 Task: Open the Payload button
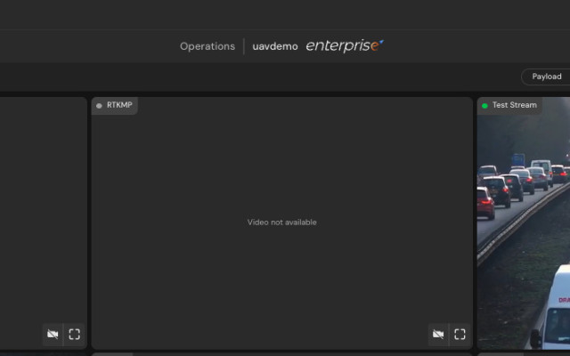pyautogui.click(x=546, y=77)
